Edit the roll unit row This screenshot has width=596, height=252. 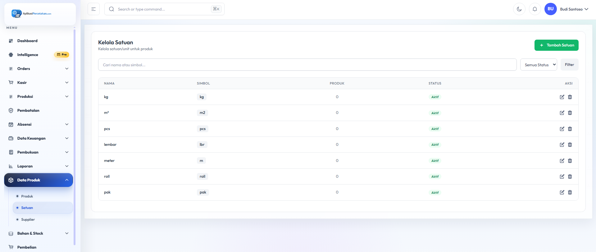tap(562, 176)
